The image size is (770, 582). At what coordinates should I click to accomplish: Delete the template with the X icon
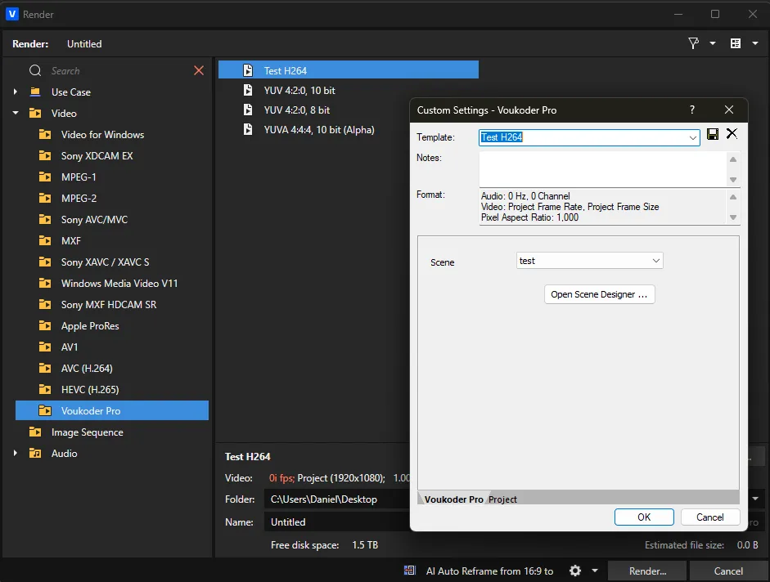coord(732,134)
